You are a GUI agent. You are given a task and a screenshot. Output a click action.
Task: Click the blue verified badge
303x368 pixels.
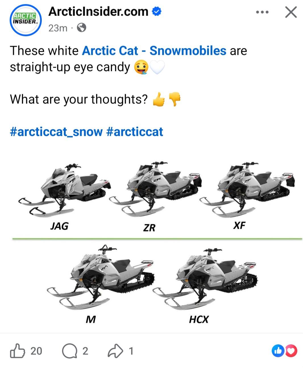tap(157, 12)
